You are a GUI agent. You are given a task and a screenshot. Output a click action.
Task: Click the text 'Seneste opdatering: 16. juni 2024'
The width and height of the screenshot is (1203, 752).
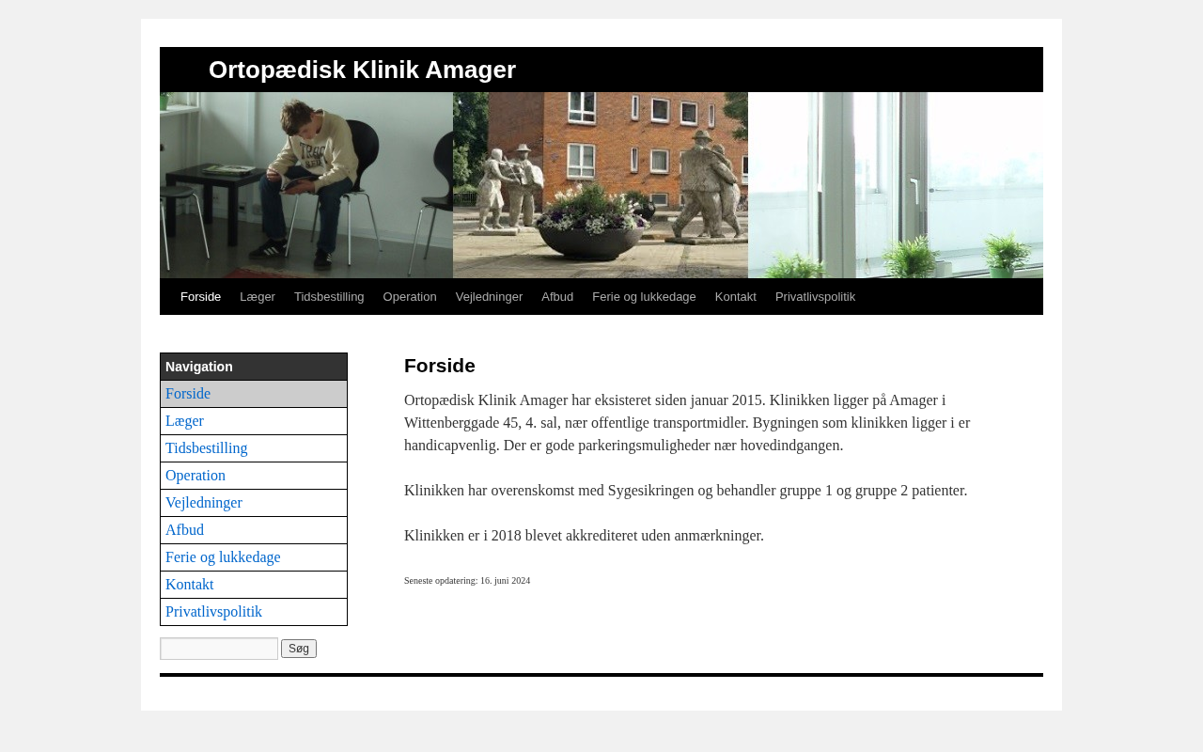click(x=467, y=581)
